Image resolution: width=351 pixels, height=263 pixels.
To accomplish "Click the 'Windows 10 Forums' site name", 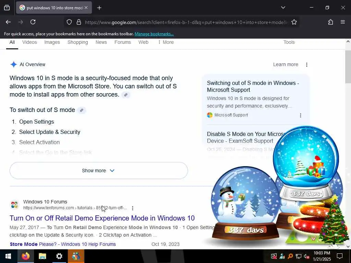I will coord(45,202).
